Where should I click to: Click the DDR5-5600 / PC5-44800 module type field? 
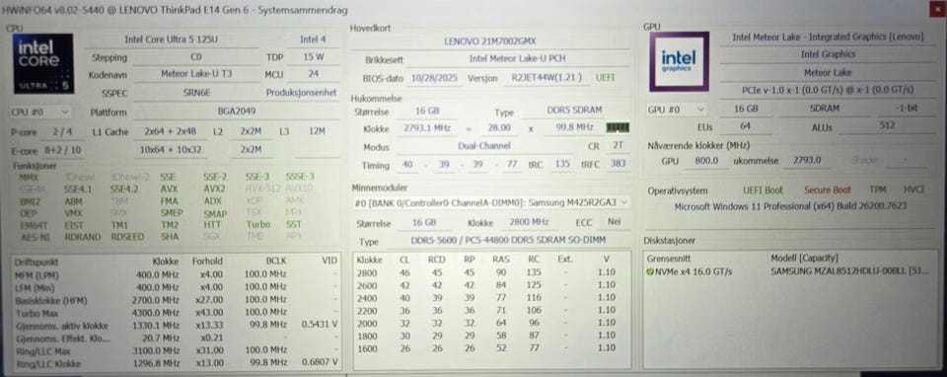(507, 242)
